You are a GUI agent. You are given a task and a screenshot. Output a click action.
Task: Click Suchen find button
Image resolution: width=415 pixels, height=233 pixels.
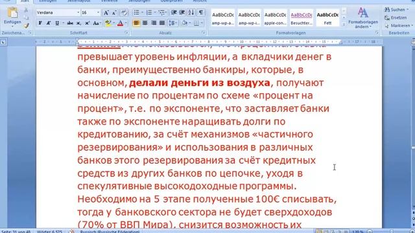(396, 10)
